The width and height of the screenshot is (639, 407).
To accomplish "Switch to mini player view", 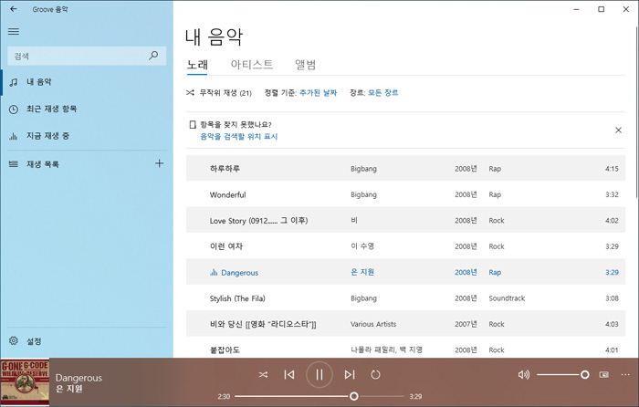I will tap(604, 374).
